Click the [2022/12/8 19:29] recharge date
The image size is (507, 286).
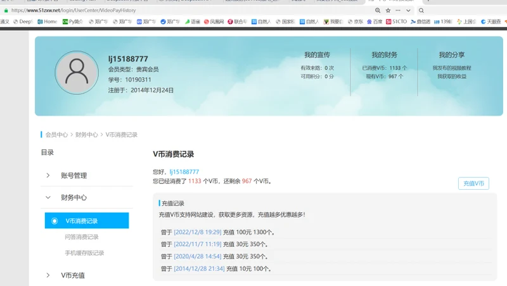click(x=198, y=232)
